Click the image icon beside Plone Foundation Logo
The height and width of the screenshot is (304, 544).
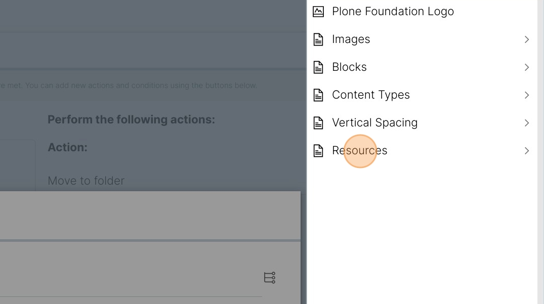(318, 12)
